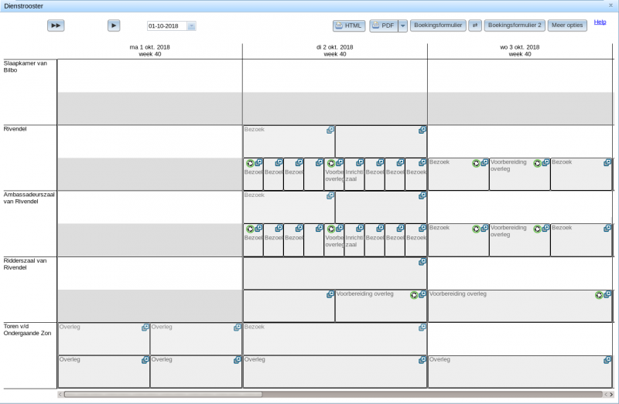This screenshot has width=619, height=404.
Task: Click copy icon on Ambassadeurszaal's Tuesday Inrichting zaal
Action: (x=360, y=228)
